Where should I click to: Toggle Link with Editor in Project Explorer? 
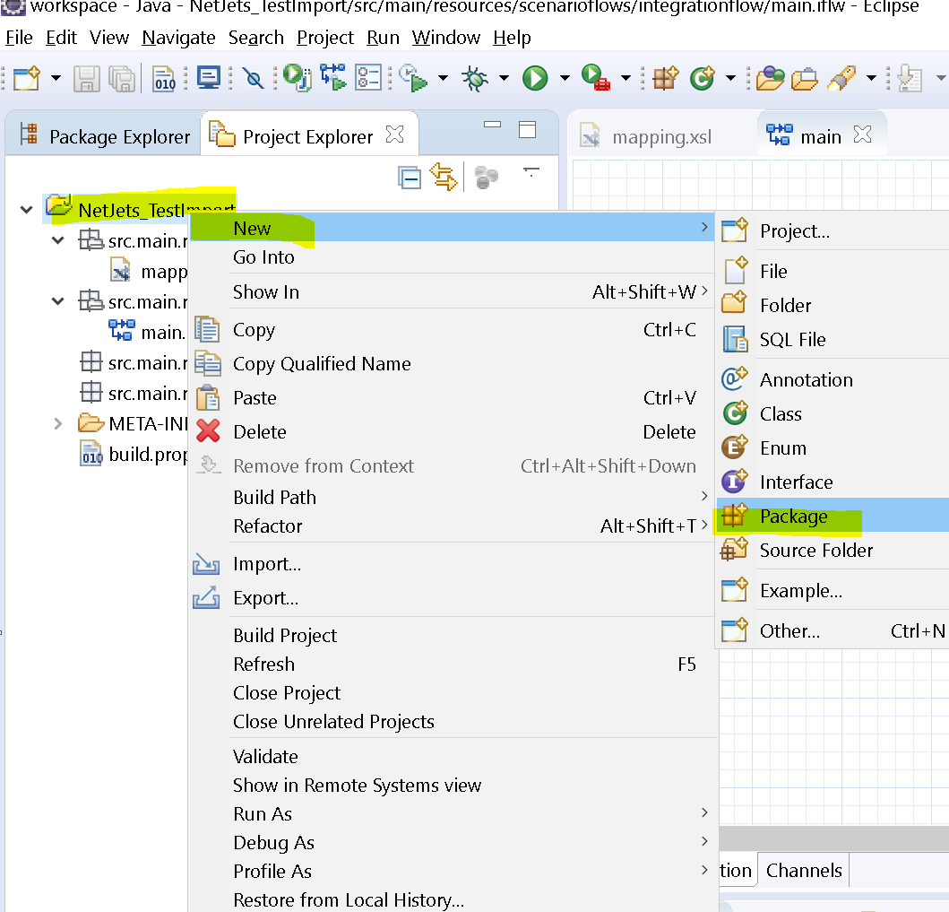click(444, 177)
